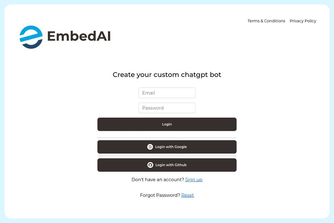The image size is (334, 223).
Task: Click the Google G icon
Action: point(150,147)
